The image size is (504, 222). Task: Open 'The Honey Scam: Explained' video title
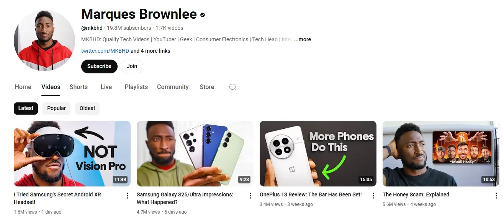click(416, 194)
